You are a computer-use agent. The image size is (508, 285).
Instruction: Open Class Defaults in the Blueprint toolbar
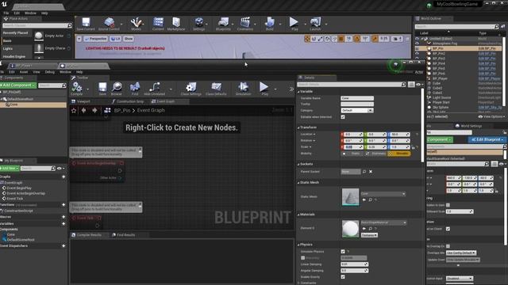pyautogui.click(x=216, y=89)
